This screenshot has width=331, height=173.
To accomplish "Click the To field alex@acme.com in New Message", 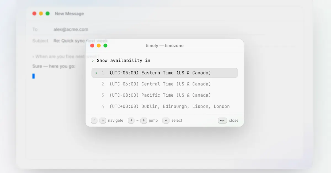I will (x=71, y=29).
